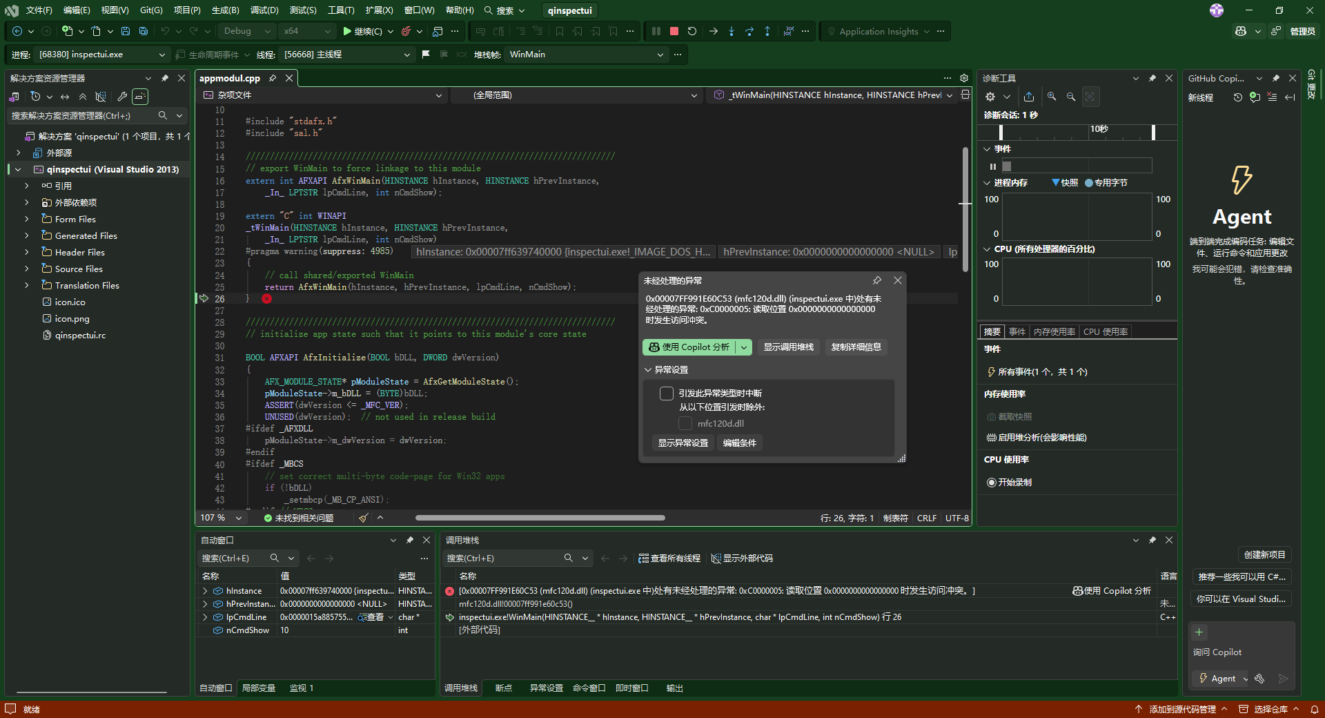1325x718 pixels.
Task: Click the Step Over icon
Action: tap(749, 31)
